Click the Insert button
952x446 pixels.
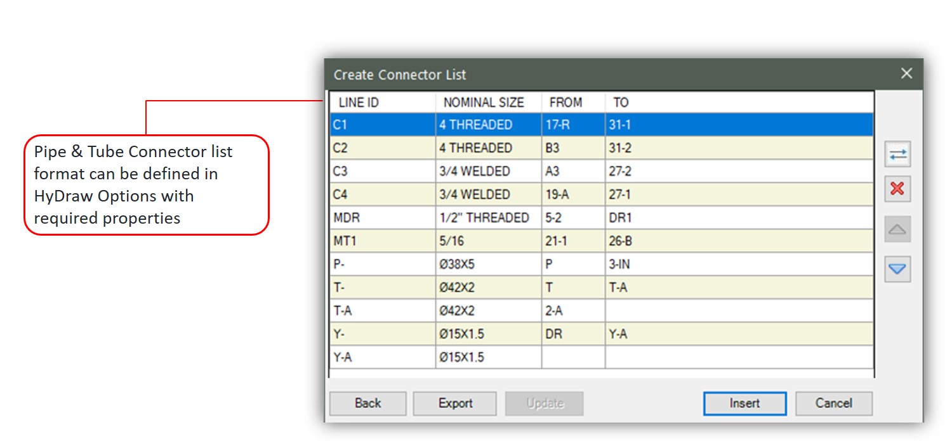744,404
